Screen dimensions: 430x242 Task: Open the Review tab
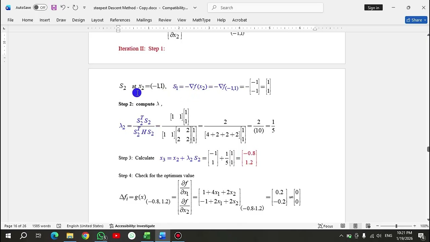coord(165,20)
